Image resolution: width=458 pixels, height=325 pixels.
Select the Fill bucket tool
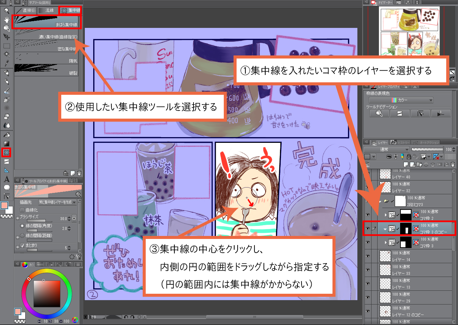point(6,135)
